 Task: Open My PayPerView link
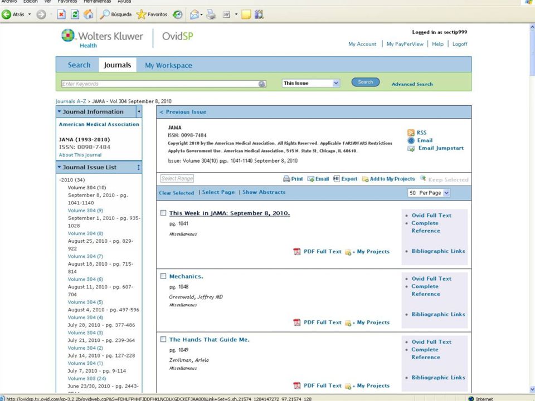tap(405, 44)
